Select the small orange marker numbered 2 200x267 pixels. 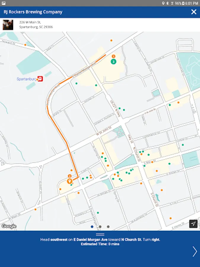point(69,176)
